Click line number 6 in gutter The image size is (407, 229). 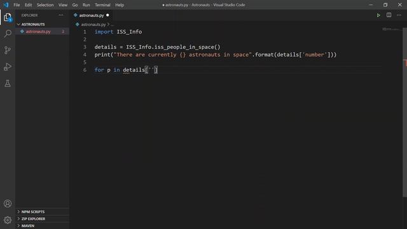click(85, 70)
